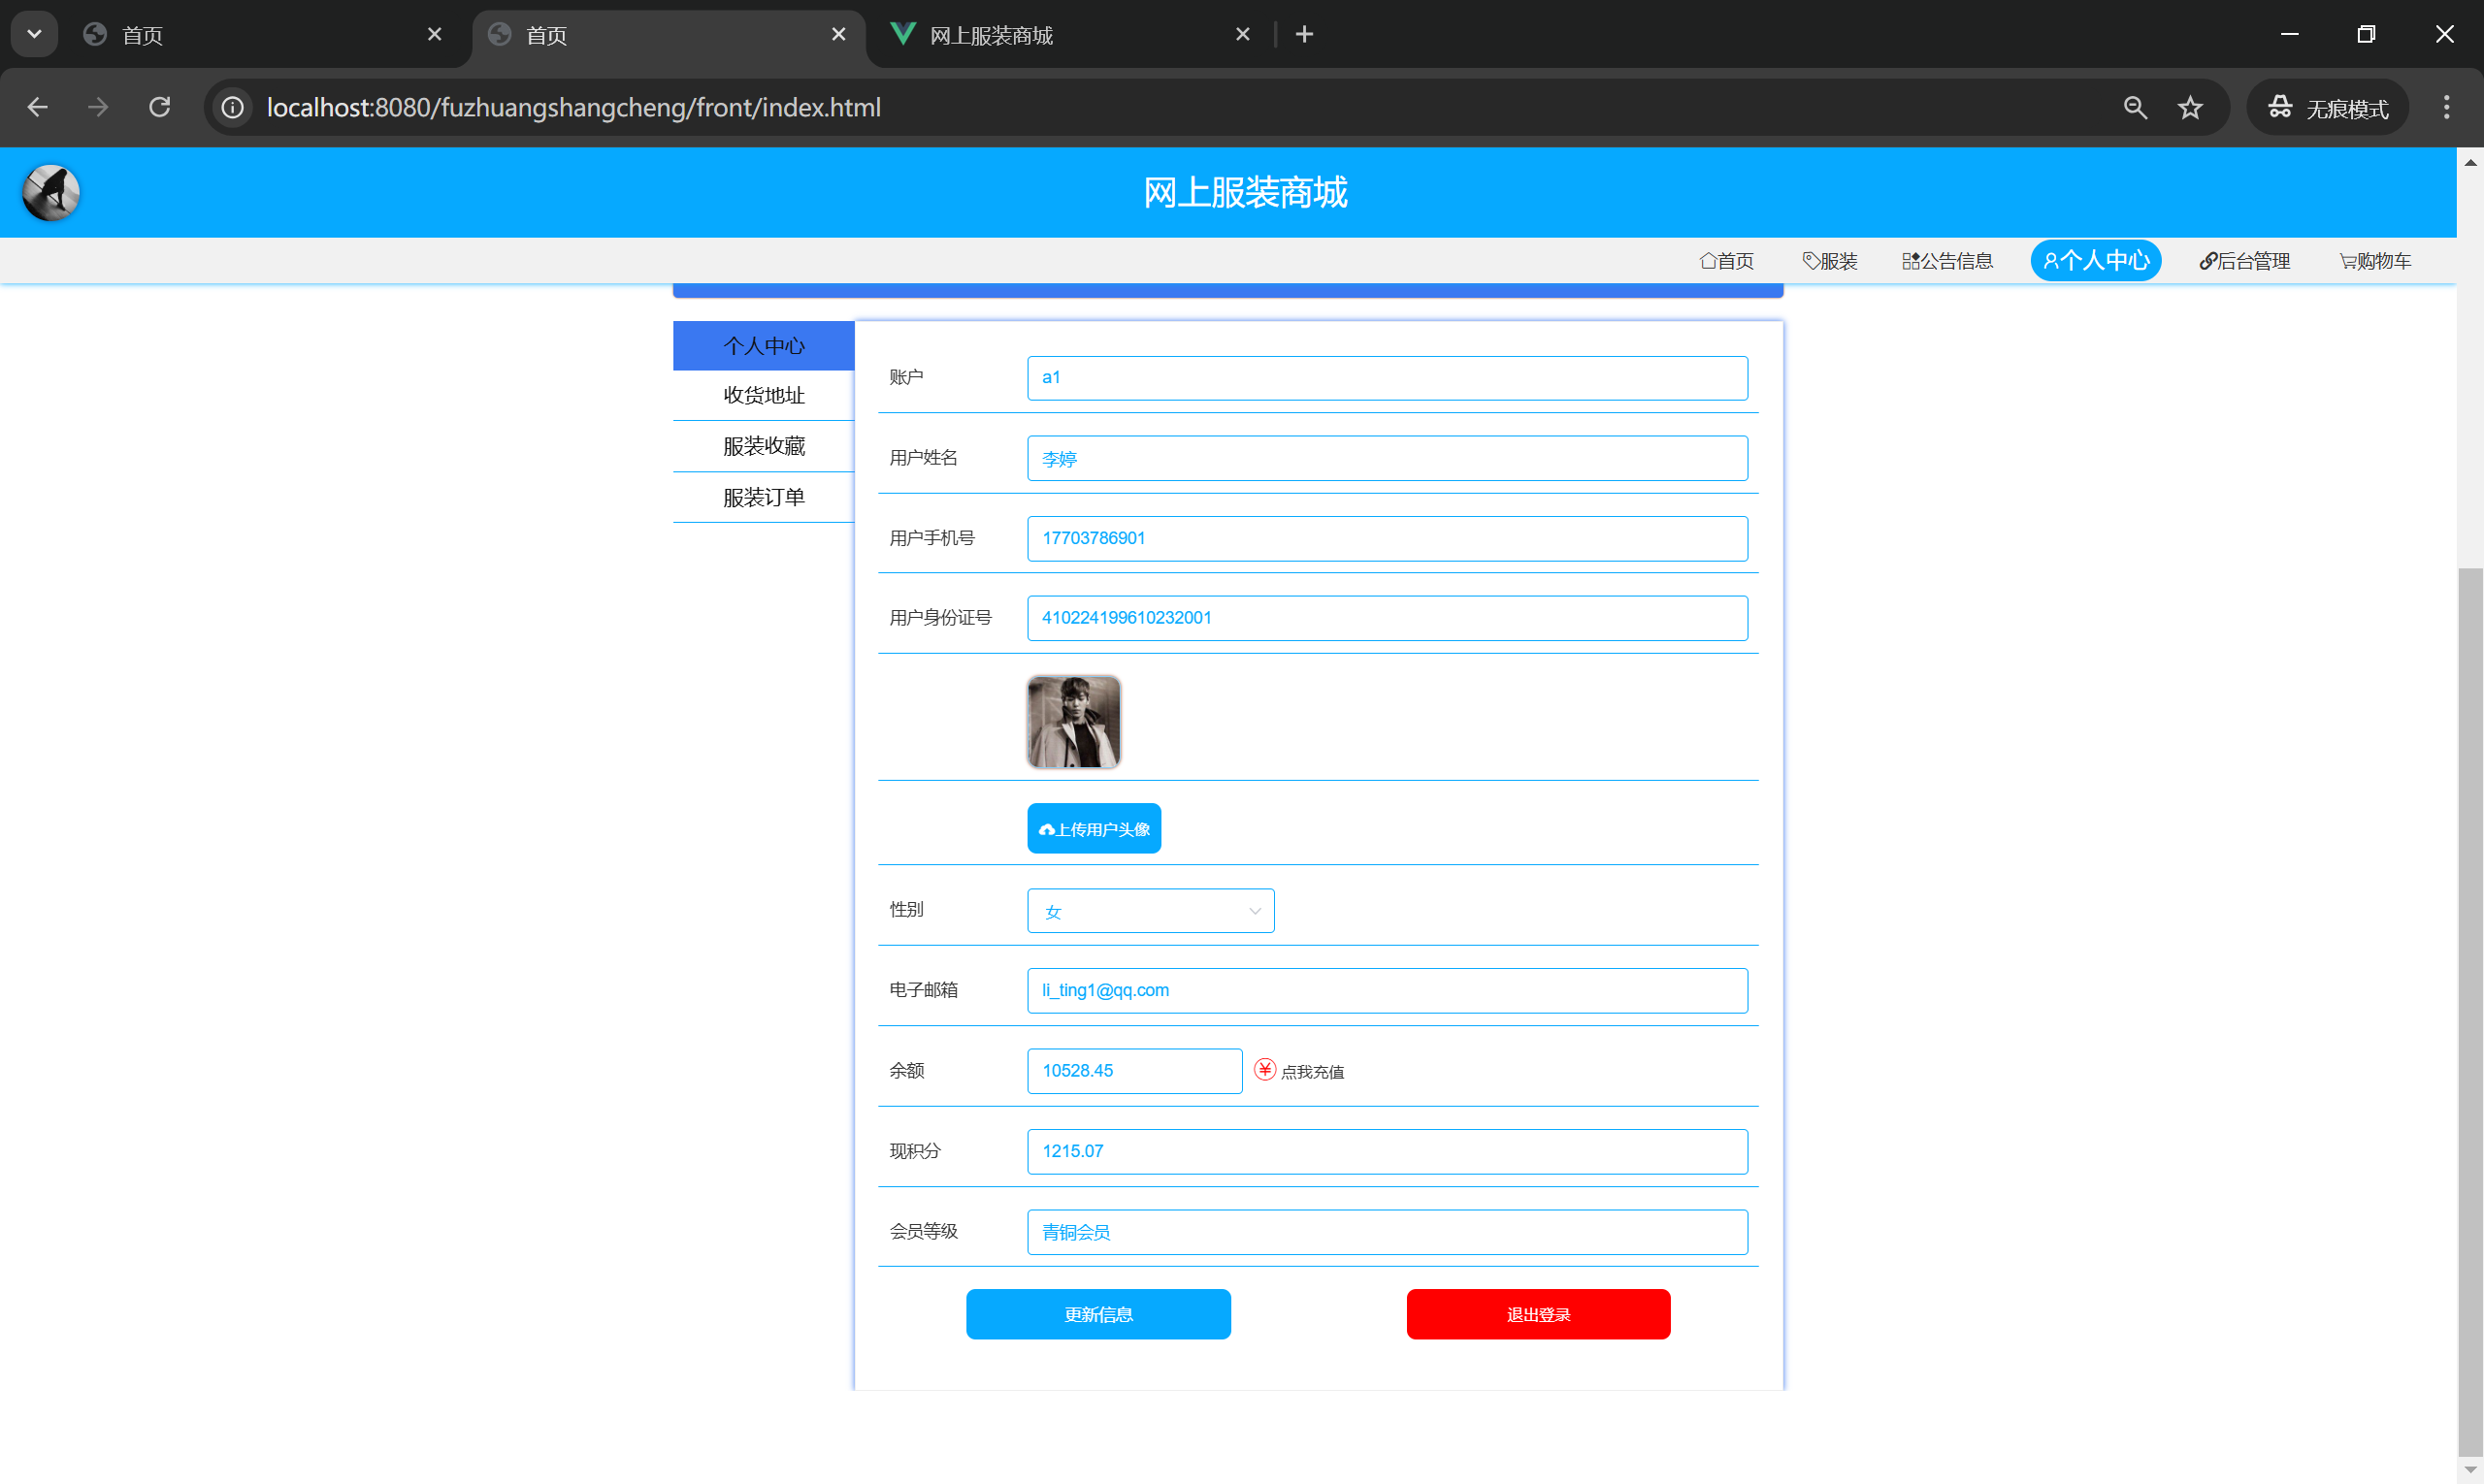
Task: Close the 网上服装商城 tab
Action: [x=1243, y=34]
